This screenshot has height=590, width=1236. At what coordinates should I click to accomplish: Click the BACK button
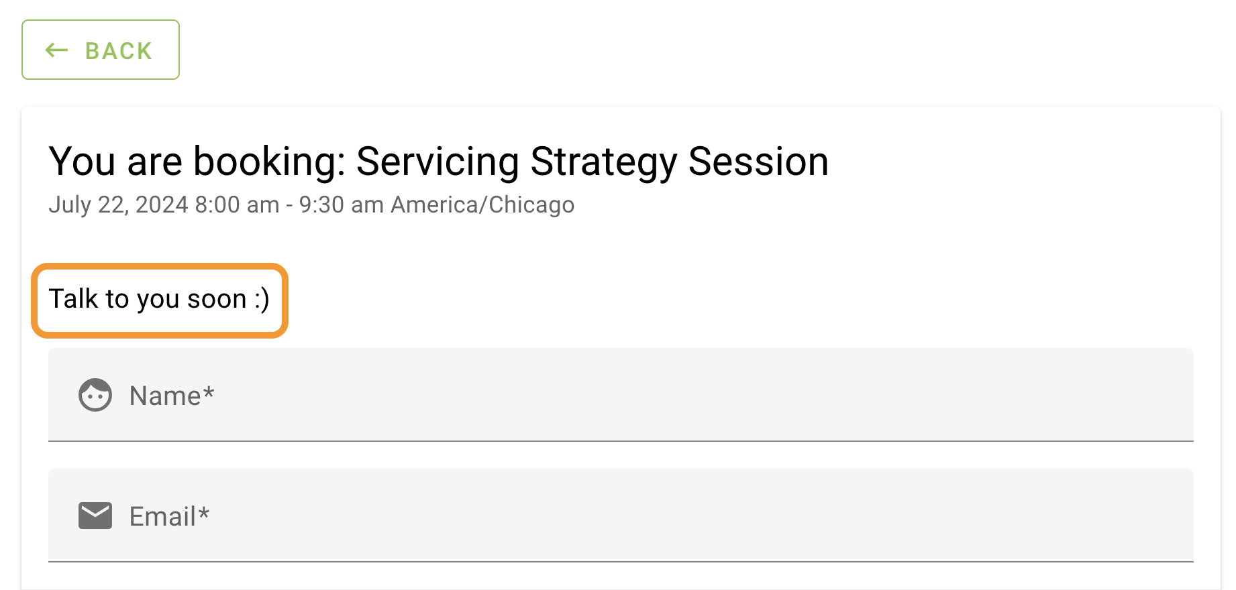(100, 50)
